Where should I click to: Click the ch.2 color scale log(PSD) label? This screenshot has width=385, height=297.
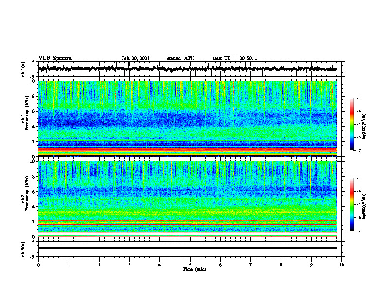(x=364, y=206)
